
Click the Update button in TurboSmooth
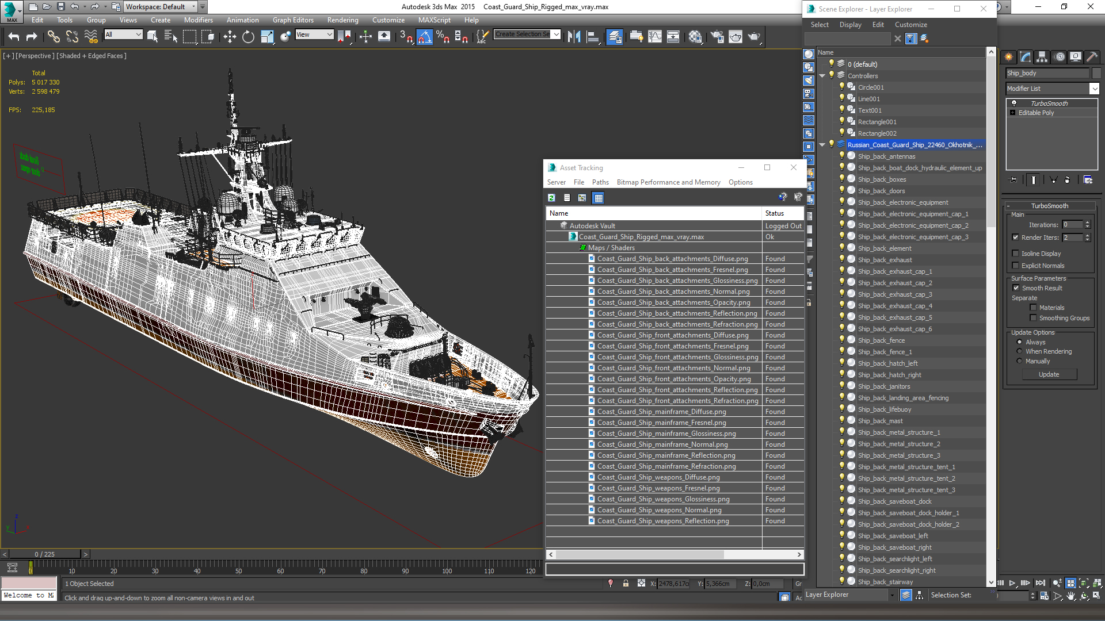tap(1049, 374)
